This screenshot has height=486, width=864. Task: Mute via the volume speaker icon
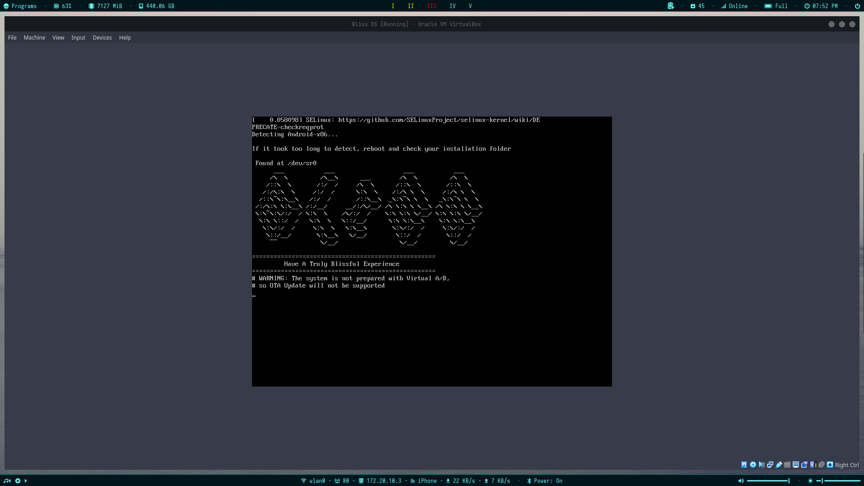[x=741, y=481]
